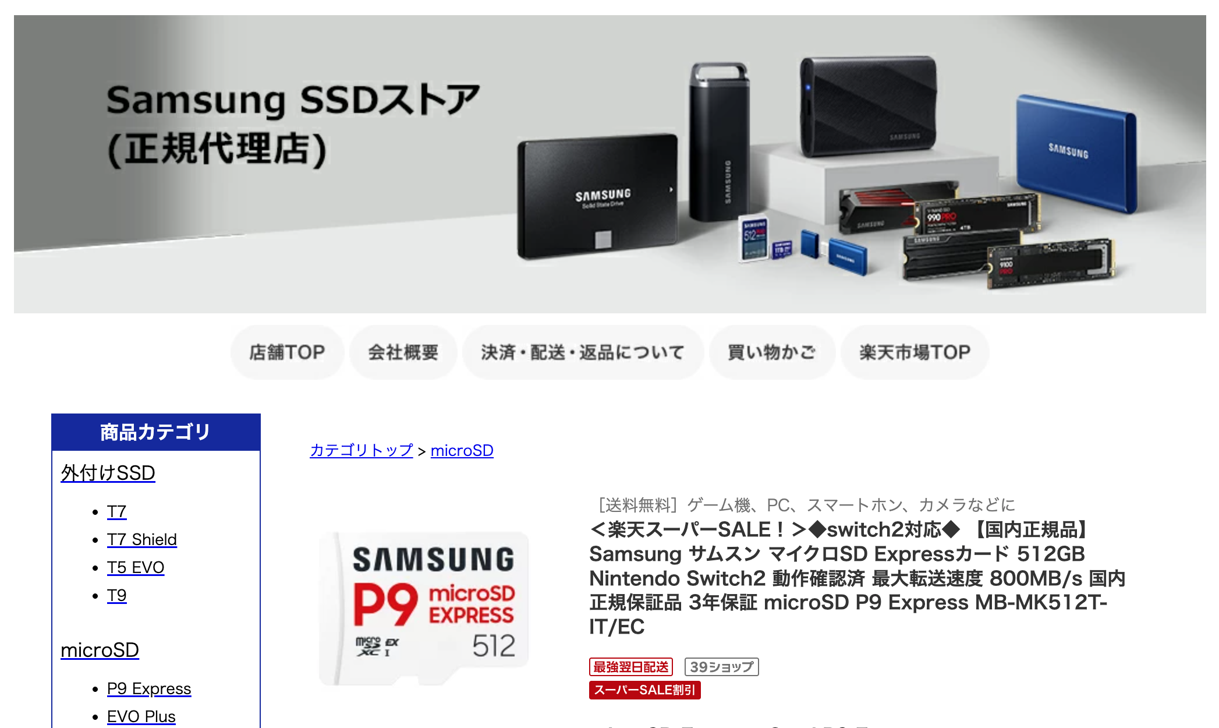Click the microSD breadcrumb link
Screen dimensions: 1219x728
tap(462, 450)
